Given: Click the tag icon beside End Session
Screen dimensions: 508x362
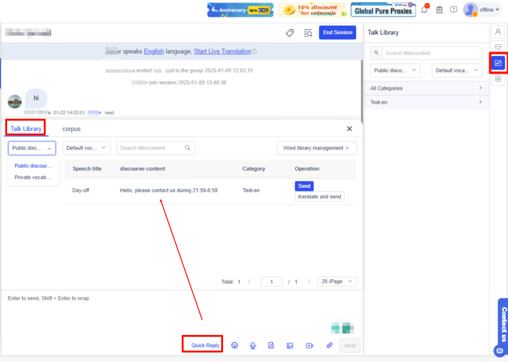Looking at the screenshot, I should pyautogui.click(x=290, y=33).
